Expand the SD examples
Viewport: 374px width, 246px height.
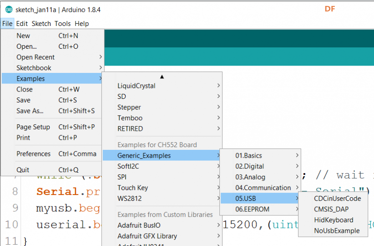point(162,97)
